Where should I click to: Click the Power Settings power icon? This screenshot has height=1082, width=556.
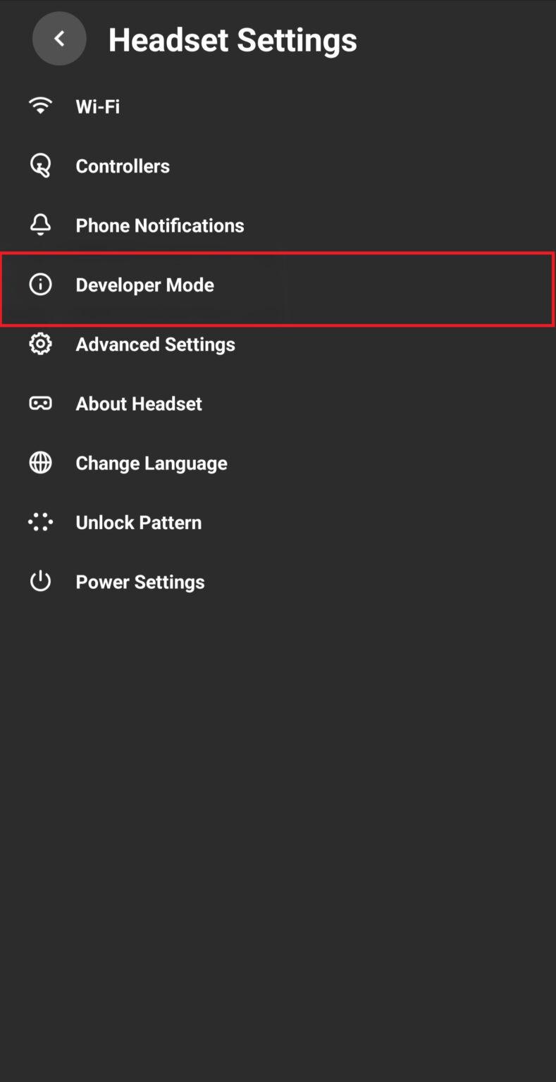click(x=40, y=580)
